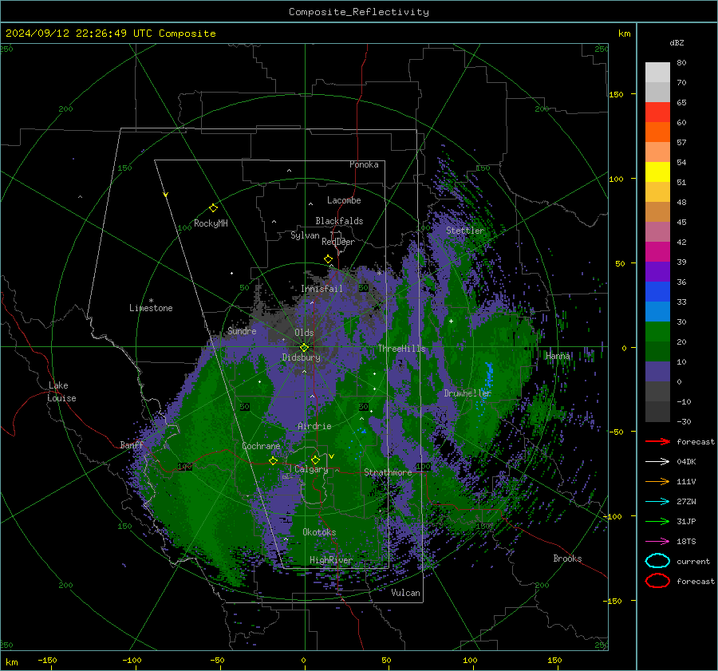Click the HighRiver town label
Image resolution: width=718 pixels, height=671 pixels.
[331, 560]
